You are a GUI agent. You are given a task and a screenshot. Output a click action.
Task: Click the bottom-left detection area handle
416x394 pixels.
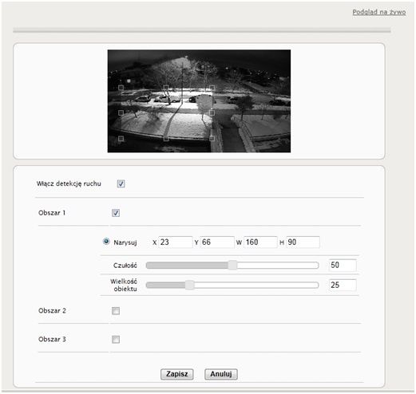(121, 139)
